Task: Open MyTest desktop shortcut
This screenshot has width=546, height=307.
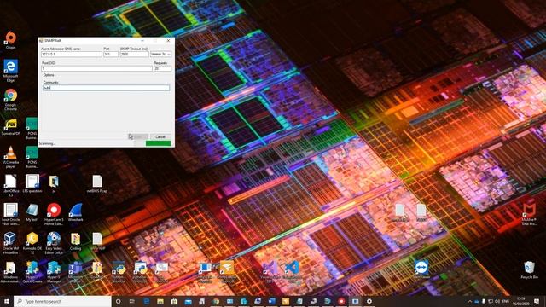Action: 32,212
